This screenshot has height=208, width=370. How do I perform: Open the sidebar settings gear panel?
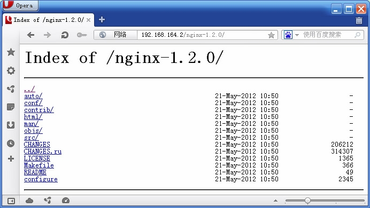click(x=11, y=70)
